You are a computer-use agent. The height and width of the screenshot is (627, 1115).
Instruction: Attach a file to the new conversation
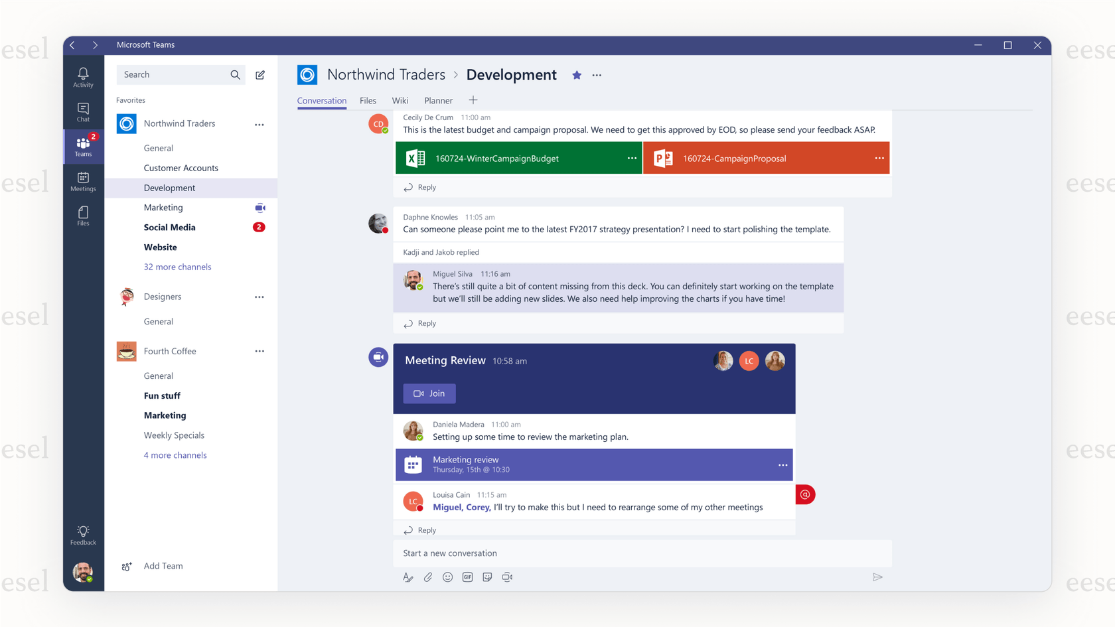click(428, 577)
